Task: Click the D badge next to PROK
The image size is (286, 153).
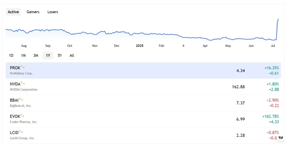Action: tap(22, 67)
